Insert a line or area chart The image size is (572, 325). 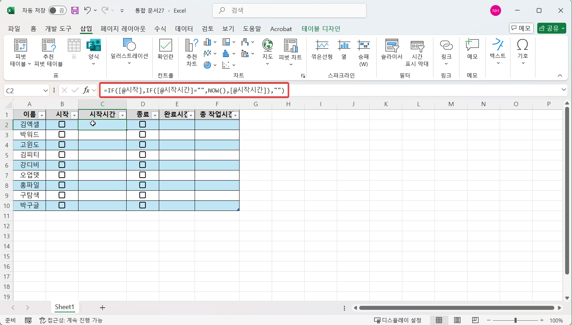coord(210,53)
